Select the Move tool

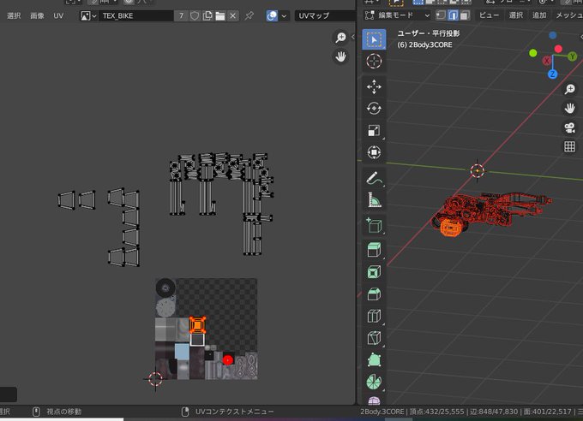374,87
